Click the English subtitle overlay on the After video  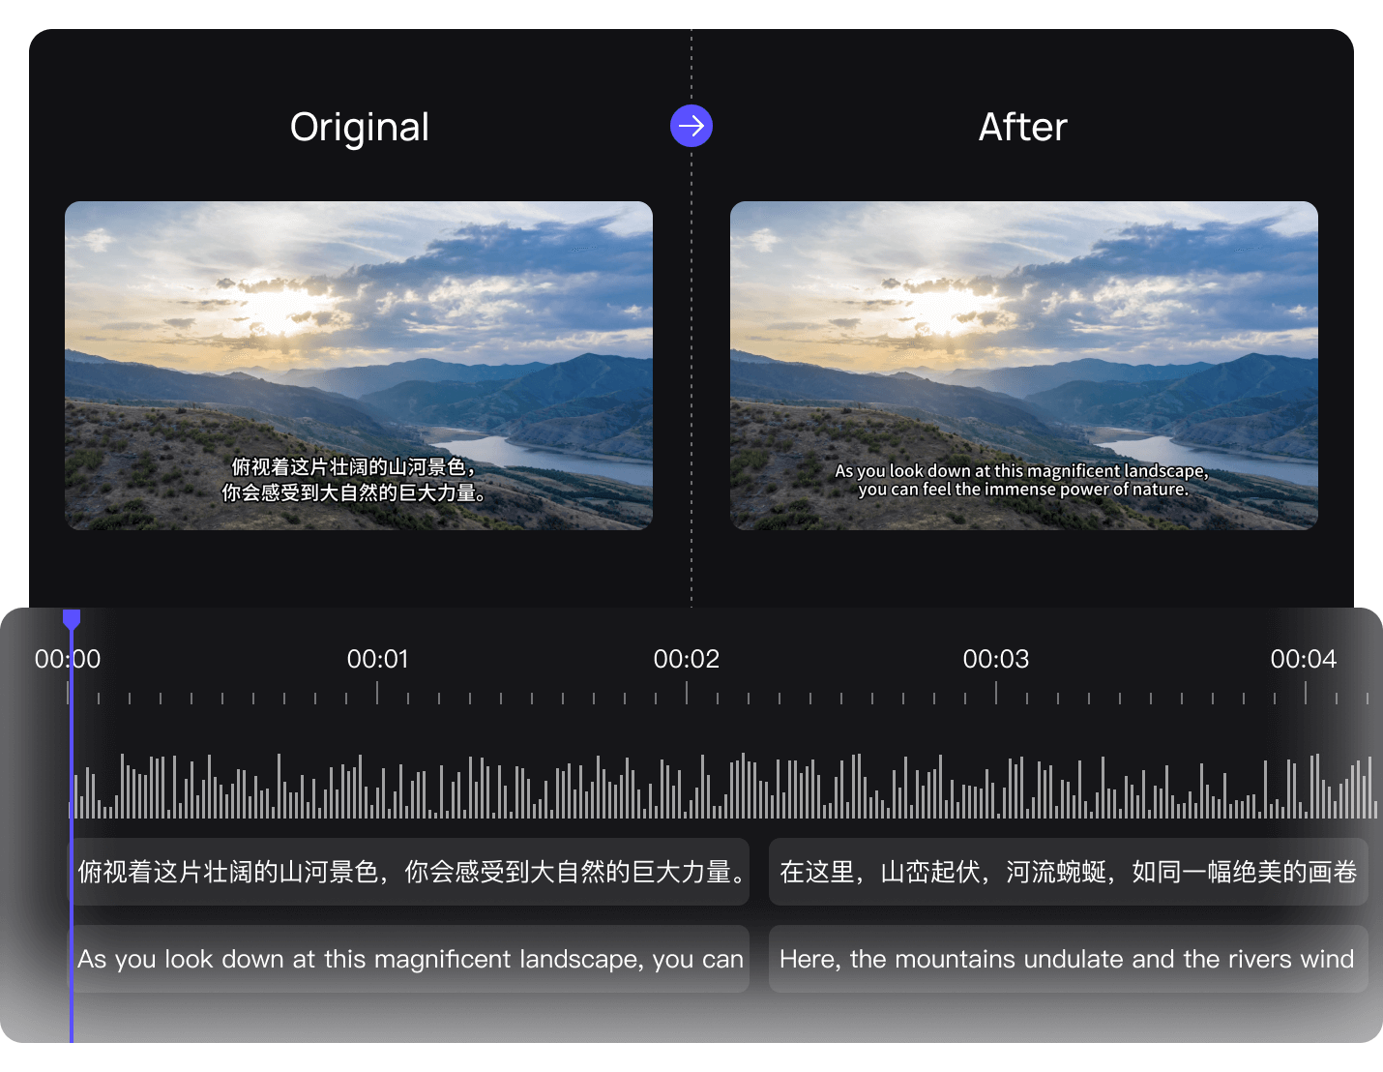tap(1022, 480)
